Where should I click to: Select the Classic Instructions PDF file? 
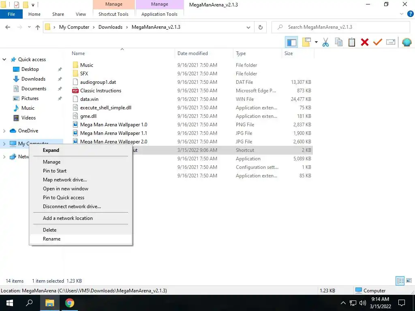[x=101, y=91]
